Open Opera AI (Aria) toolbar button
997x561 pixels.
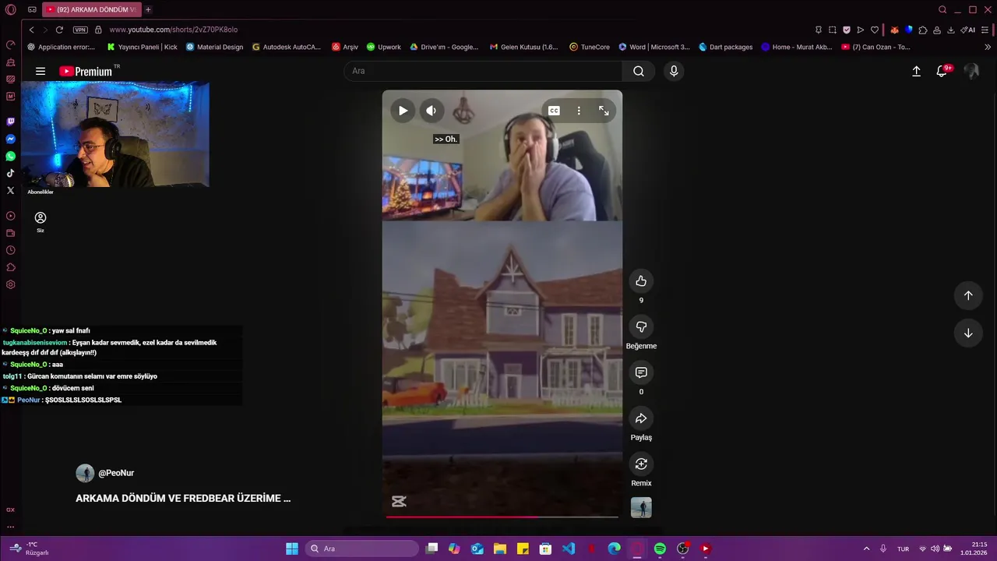[x=968, y=30]
